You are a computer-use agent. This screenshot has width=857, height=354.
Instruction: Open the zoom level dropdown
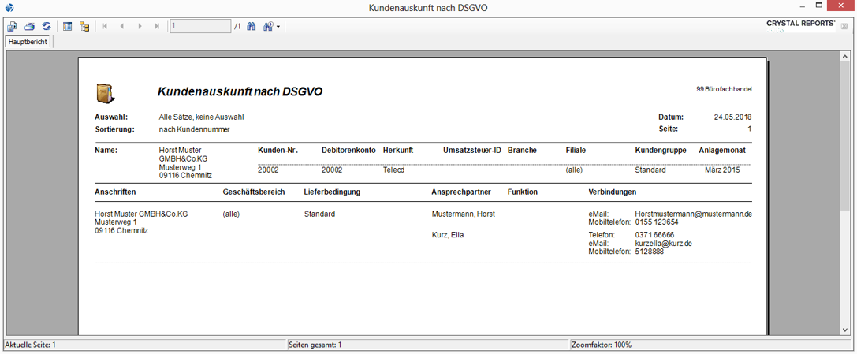(272, 27)
